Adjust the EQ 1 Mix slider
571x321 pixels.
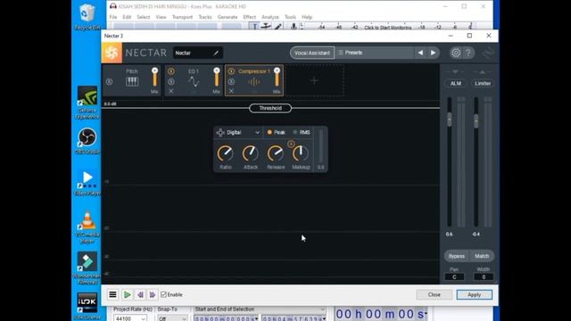[x=217, y=78]
